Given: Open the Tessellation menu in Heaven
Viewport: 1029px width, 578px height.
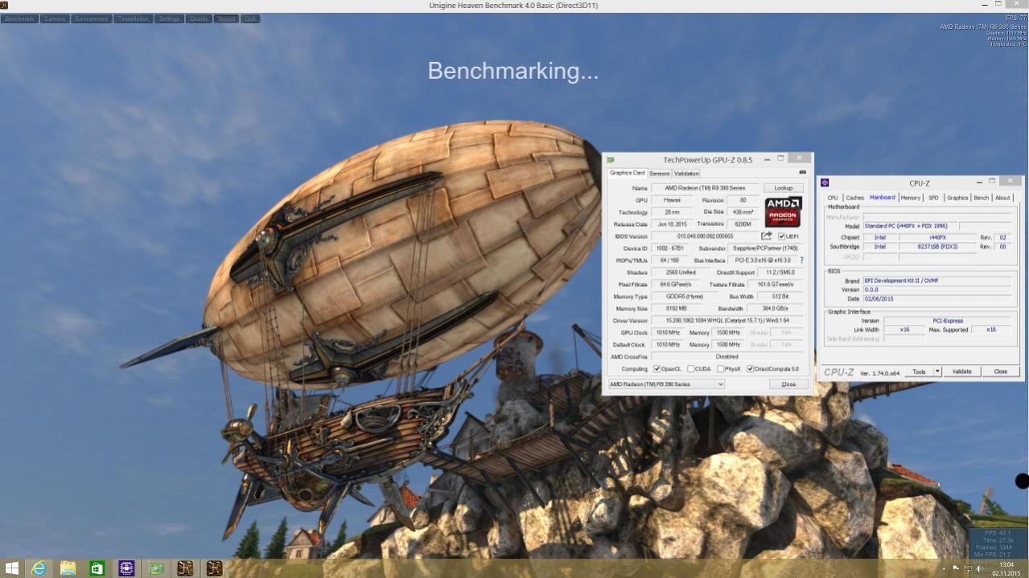Looking at the screenshot, I should (x=134, y=18).
